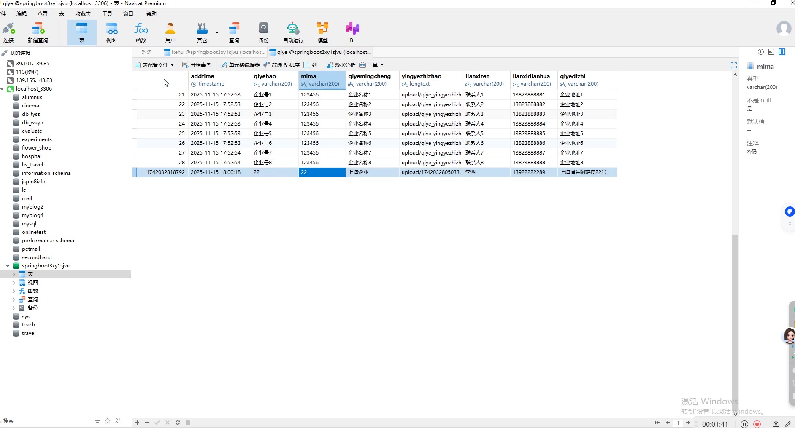Image resolution: width=795 pixels, height=428 pixels.
Task: Open the 其它 dropdown arrow
Action: 217,32
